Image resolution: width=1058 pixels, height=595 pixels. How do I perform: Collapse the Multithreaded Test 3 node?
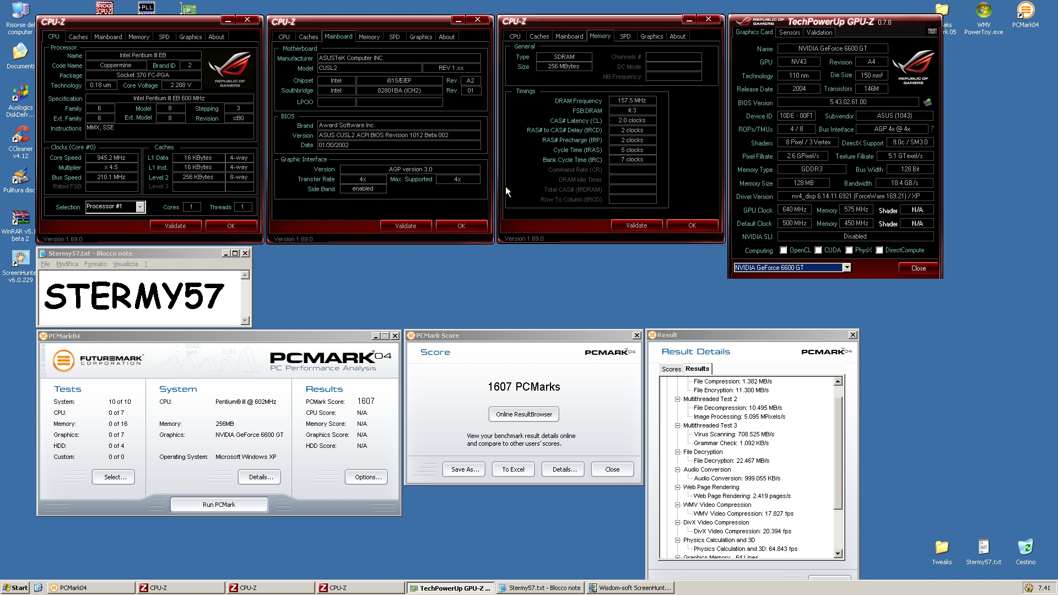coord(678,425)
